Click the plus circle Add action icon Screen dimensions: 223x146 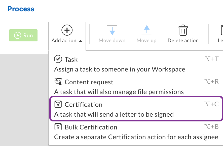(67, 30)
